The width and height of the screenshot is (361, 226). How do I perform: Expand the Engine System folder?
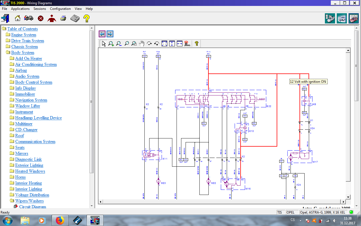pyautogui.click(x=8, y=35)
